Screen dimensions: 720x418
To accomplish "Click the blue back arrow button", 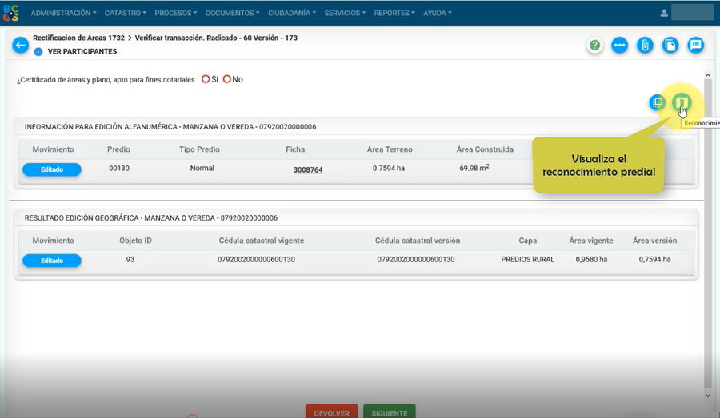I will click(21, 45).
